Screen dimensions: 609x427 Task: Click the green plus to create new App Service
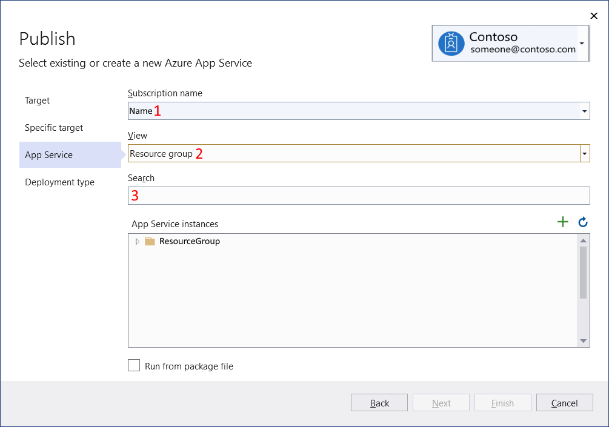(x=562, y=222)
